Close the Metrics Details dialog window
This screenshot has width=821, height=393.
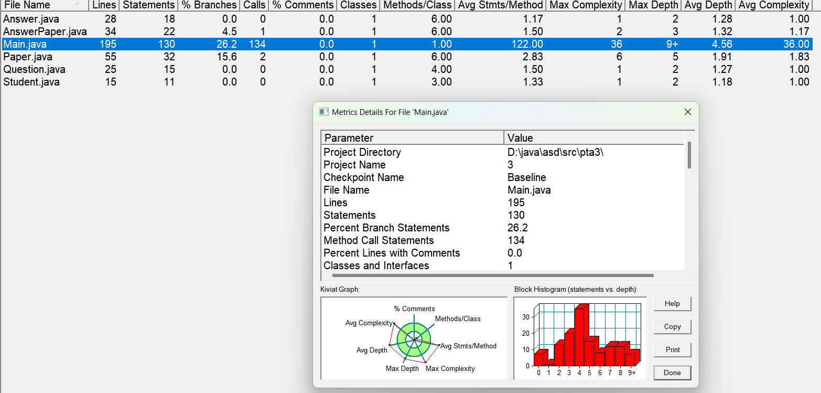click(x=688, y=112)
